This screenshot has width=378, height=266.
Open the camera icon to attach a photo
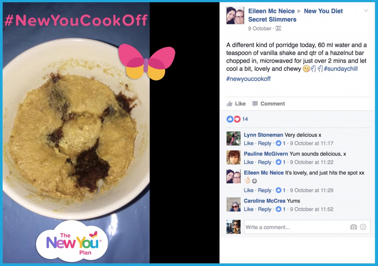[353, 227]
